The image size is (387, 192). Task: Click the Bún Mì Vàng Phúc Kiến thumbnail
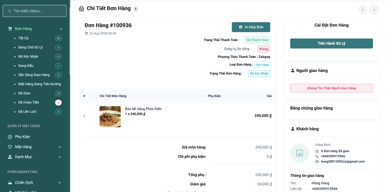(110, 117)
